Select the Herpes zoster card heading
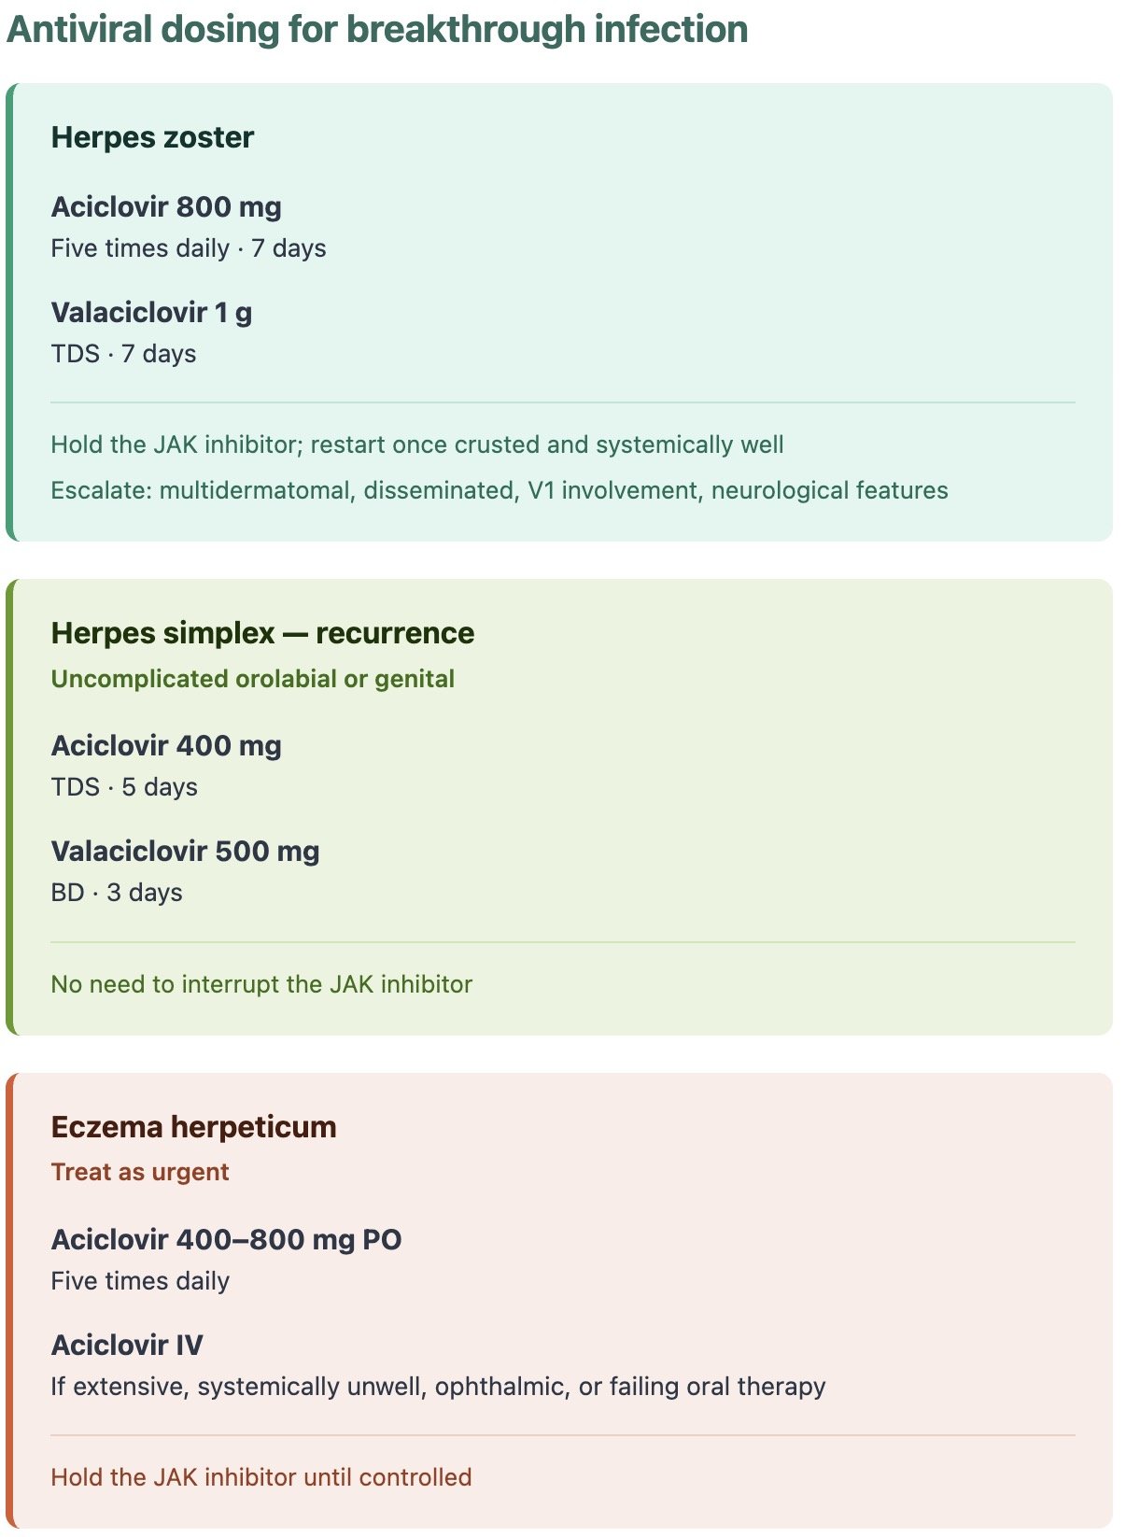Image resolution: width=1126 pixels, height=1537 pixels. (152, 137)
